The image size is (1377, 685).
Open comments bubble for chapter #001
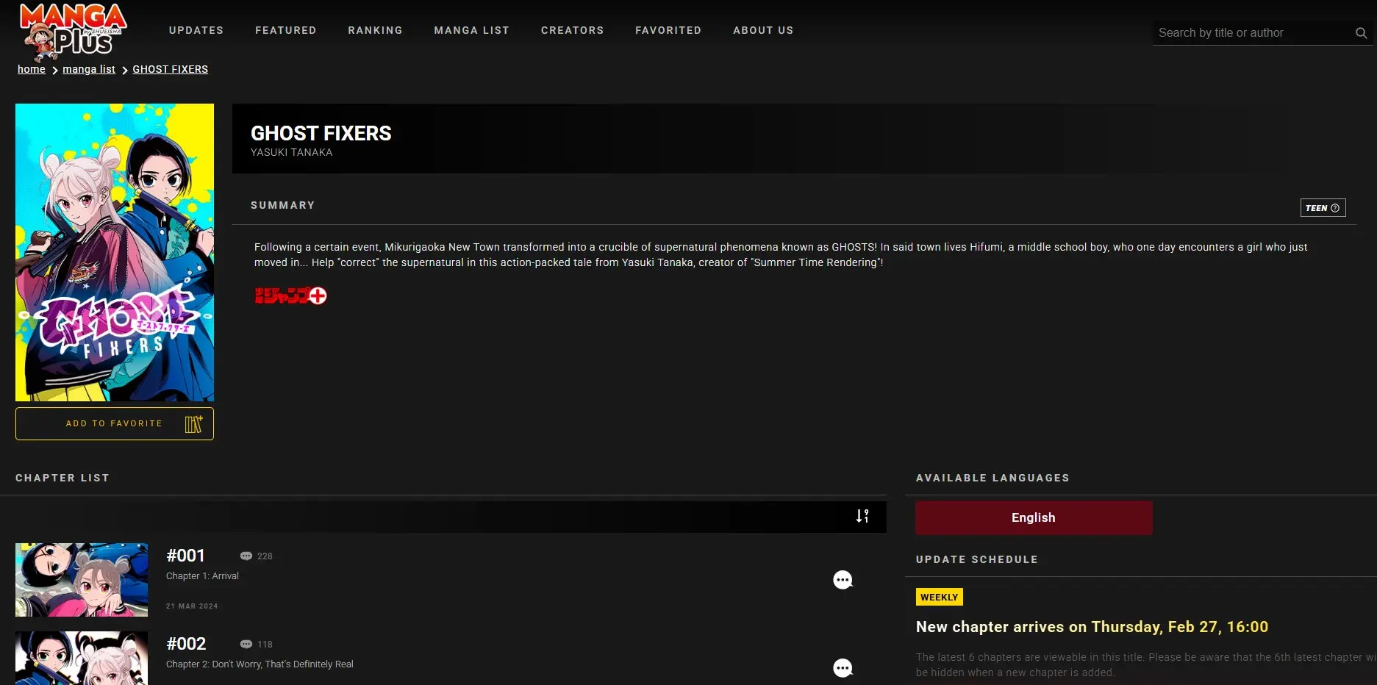[843, 580]
